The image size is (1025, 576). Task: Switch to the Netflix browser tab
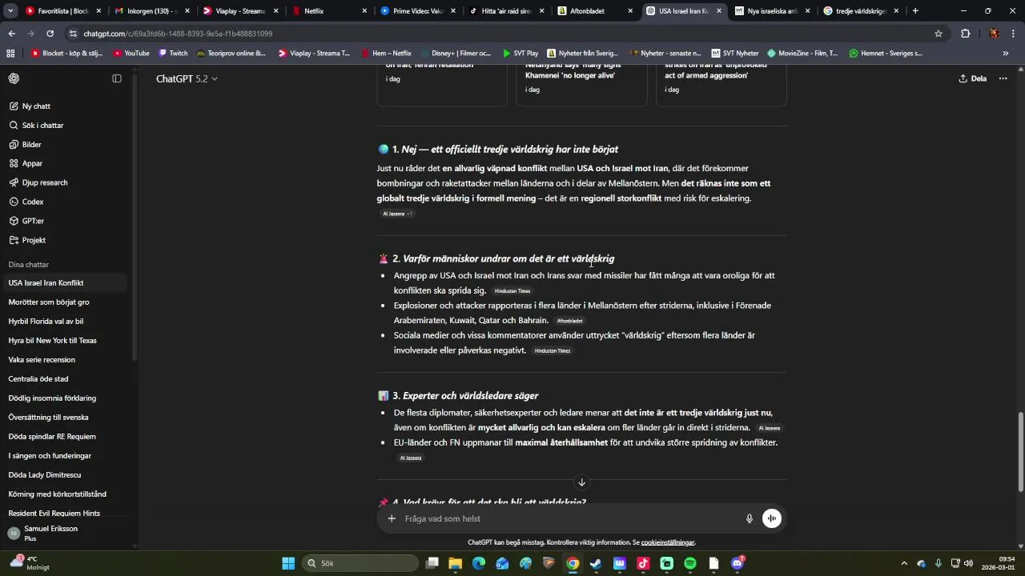pyautogui.click(x=330, y=11)
